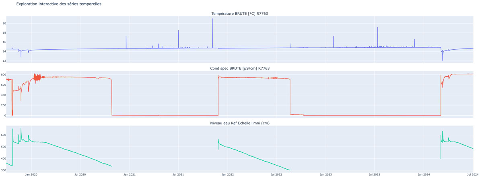Click the 'Jul 2022' date label
Image resolution: width=482 pixels, height=182 pixels.
point(276,175)
